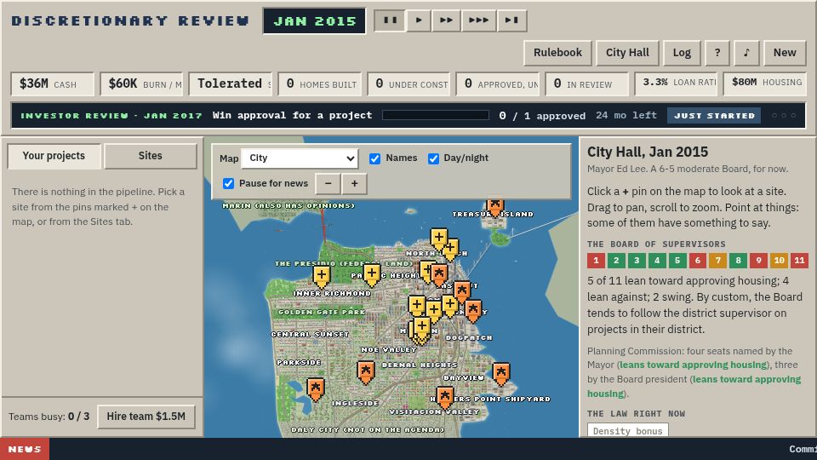Click the $36M cash stat
The height and width of the screenshot is (460, 817).
pos(52,84)
